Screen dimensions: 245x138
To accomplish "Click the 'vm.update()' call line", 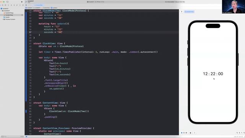I will point(57,89).
